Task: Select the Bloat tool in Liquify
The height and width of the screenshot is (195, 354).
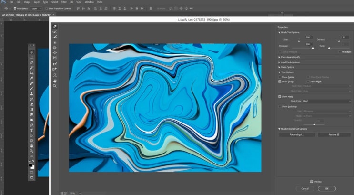Action: coord(55,52)
